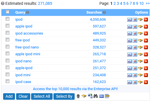Check the box for ipod accessories
Screen dimensions: 151x102
pos(7,33)
